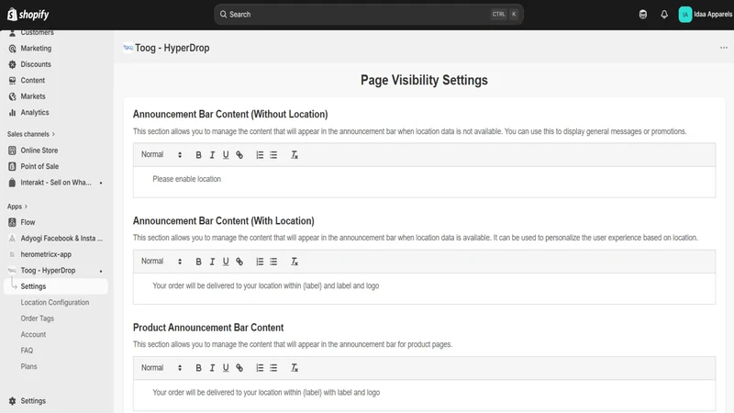The height and width of the screenshot is (413, 734).
Task: Clear formatting in the Without Location editor
Action: (x=295, y=155)
